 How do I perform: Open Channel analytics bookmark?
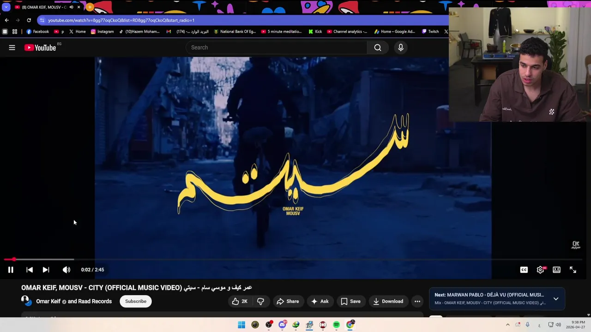tap(347, 32)
